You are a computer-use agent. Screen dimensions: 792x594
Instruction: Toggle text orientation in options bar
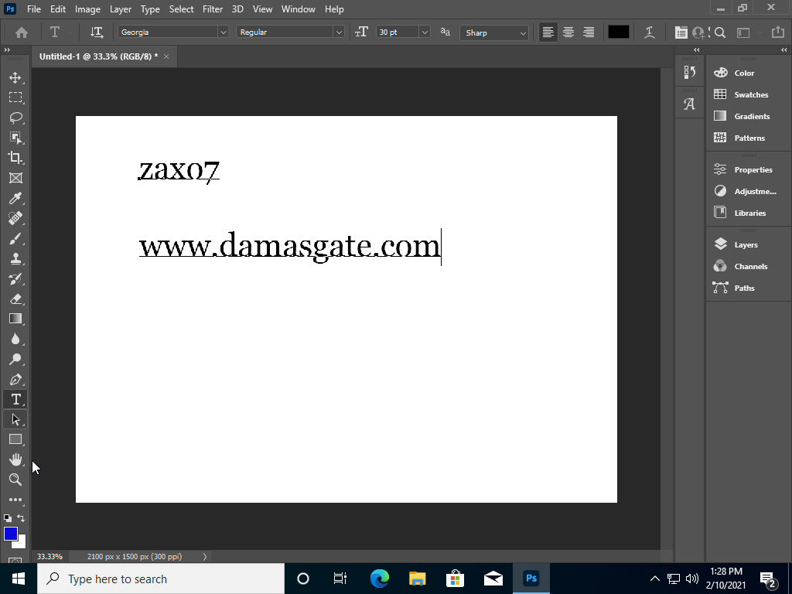(x=97, y=32)
